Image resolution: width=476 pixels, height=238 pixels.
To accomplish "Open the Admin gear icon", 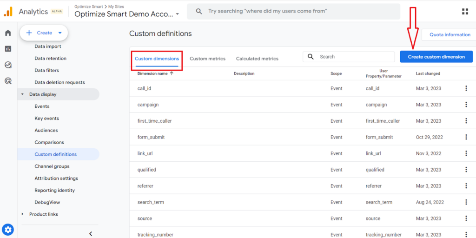I will point(8,230).
